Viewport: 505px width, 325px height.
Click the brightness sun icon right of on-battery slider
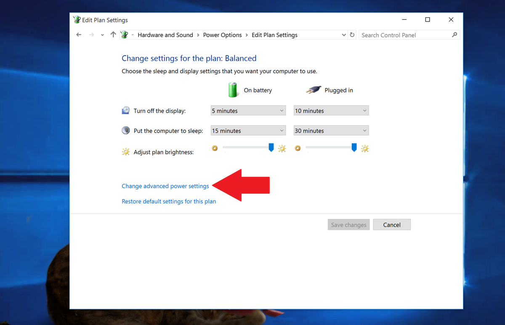(x=282, y=148)
